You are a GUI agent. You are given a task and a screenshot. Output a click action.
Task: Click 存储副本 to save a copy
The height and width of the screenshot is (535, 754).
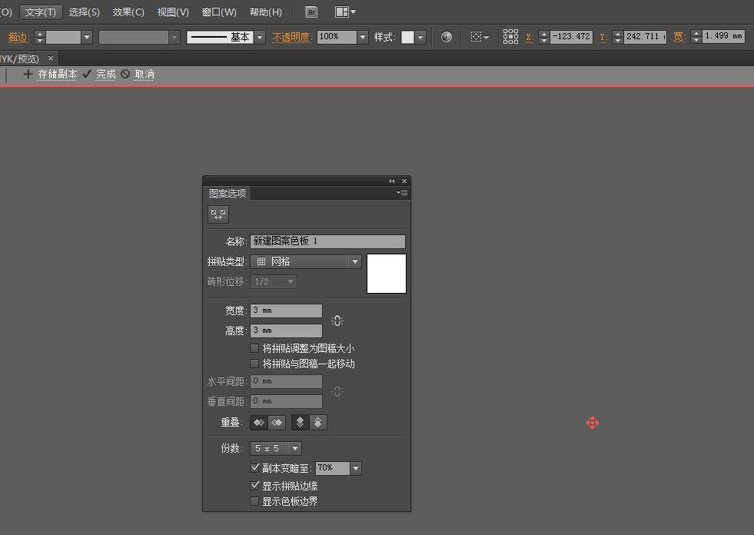tap(57, 75)
